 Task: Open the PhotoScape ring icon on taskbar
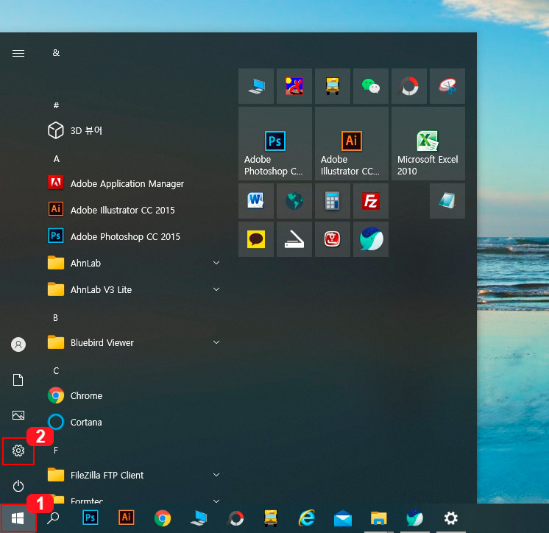point(235,518)
